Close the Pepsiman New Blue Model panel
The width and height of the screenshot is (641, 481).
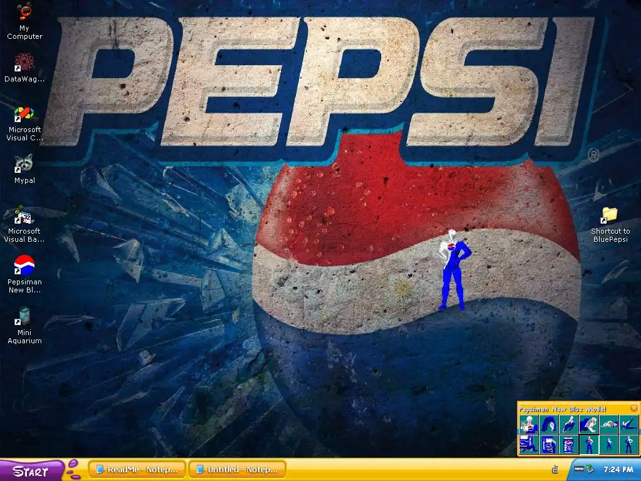pos(633,408)
